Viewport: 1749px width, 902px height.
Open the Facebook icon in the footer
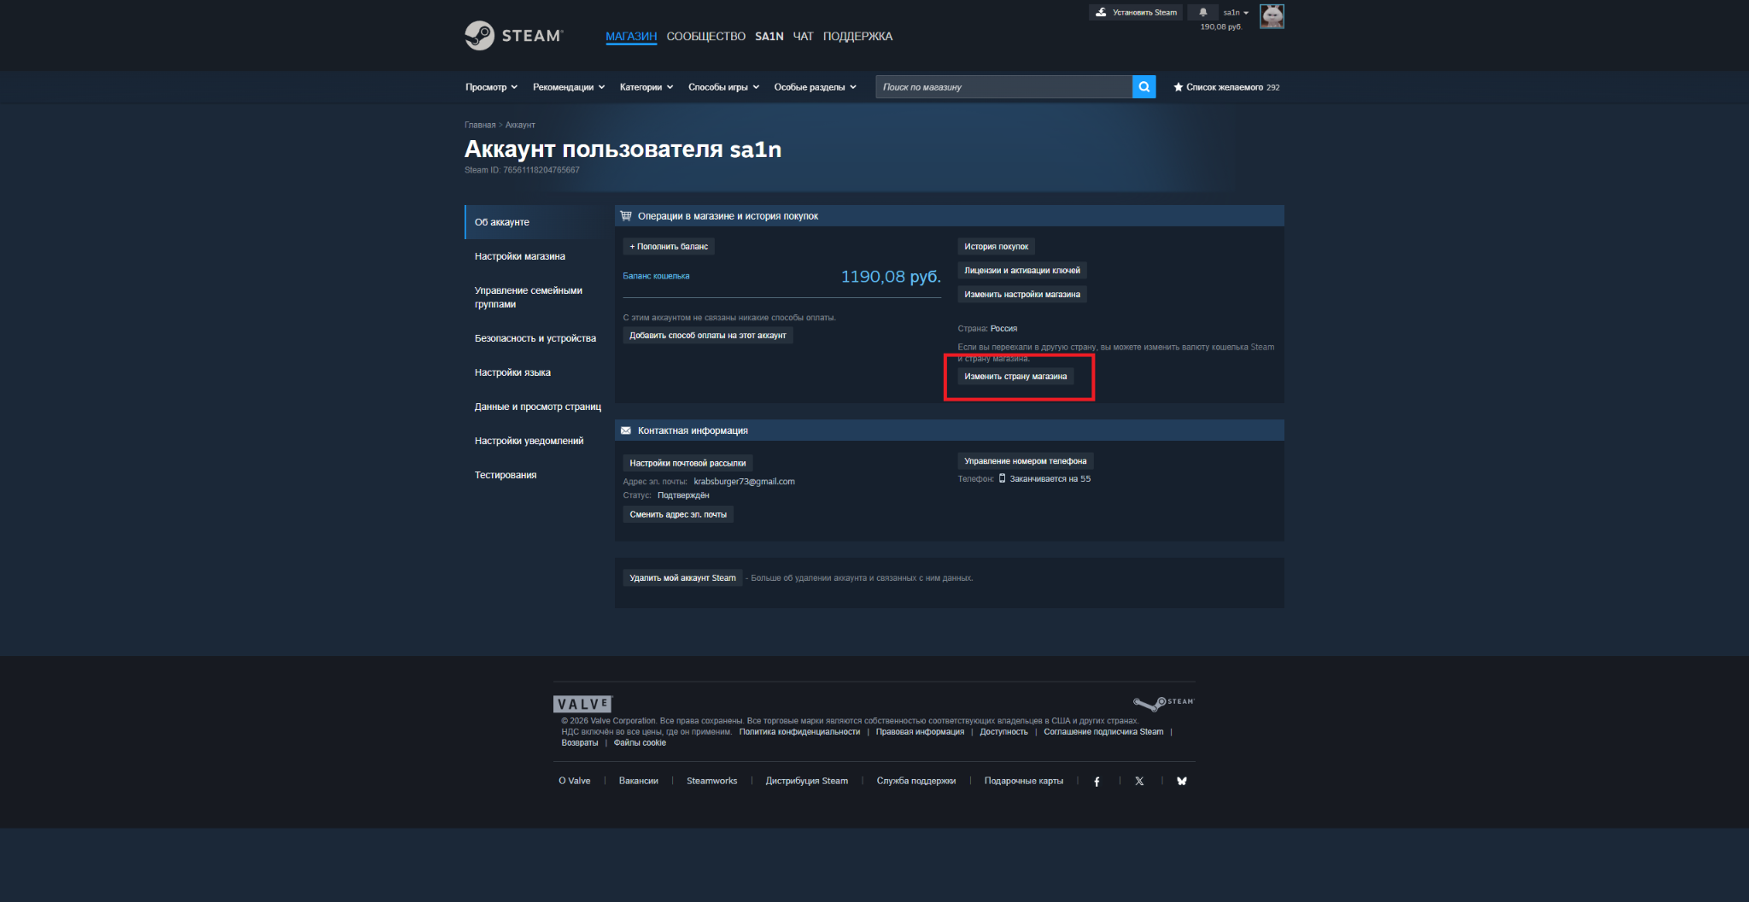pyautogui.click(x=1097, y=781)
